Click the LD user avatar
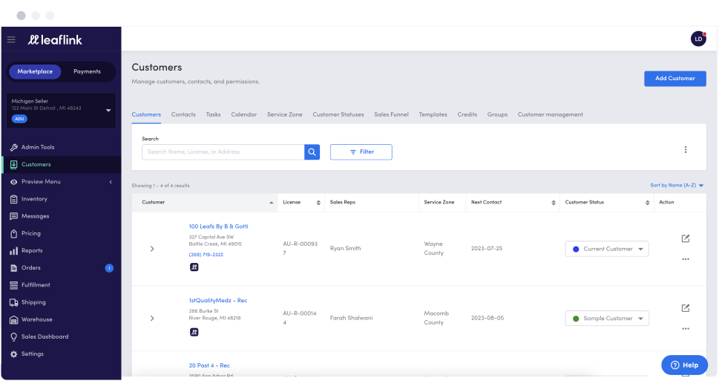The height and width of the screenshot is (381, 719). click(698, 39)
